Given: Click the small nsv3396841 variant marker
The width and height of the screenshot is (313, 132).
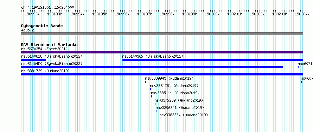Looking at the screenshot, I should click(x=156, y=111).
